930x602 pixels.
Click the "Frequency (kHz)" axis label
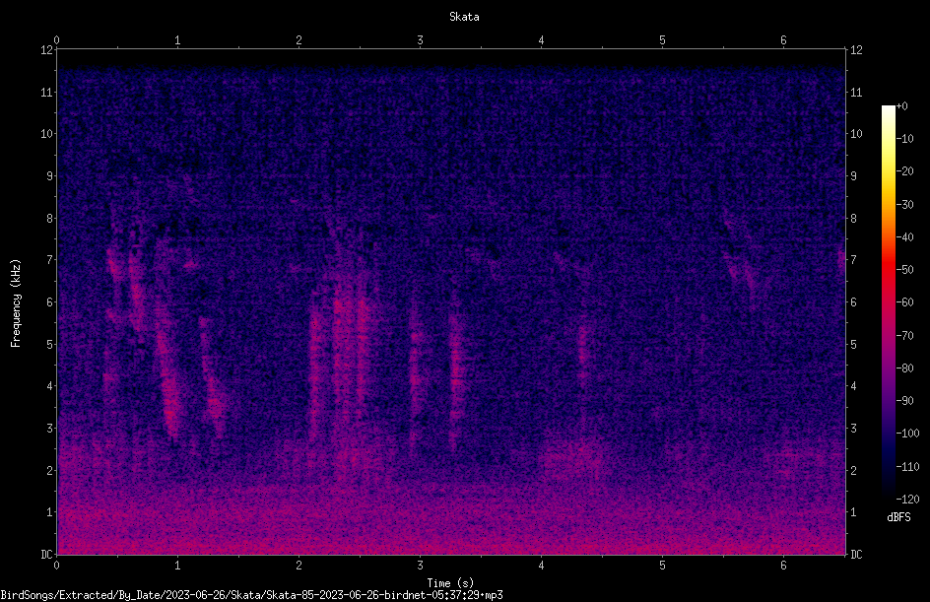(16, 303)
